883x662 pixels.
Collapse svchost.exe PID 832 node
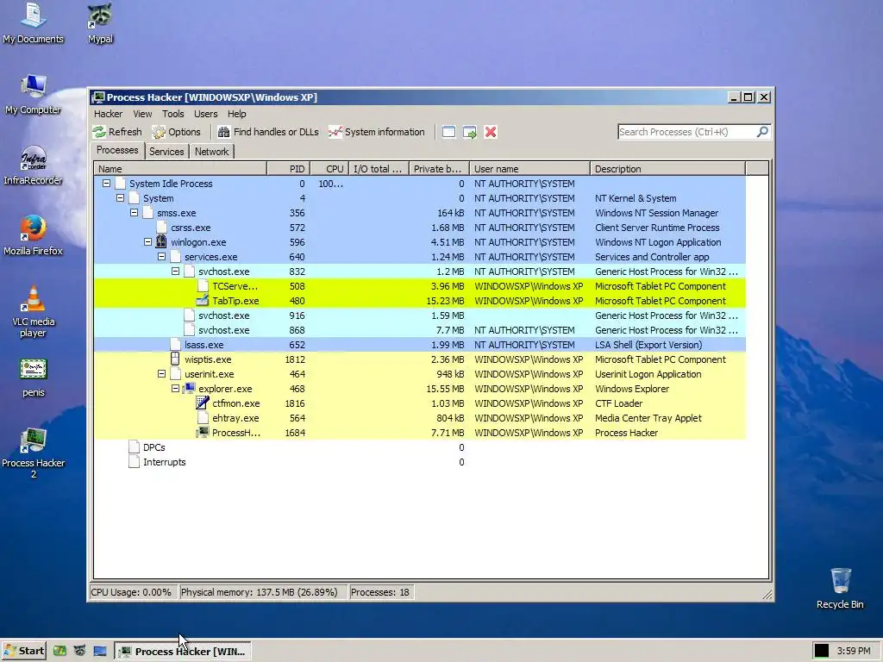pyautogui.click(x=175, y=272)
